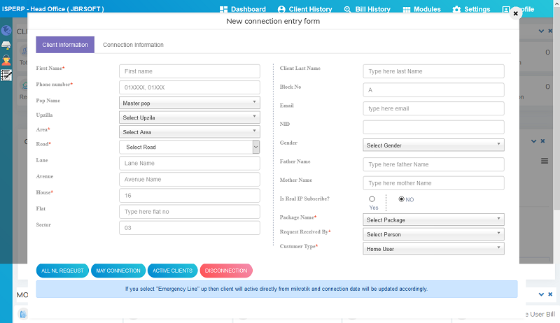Open the Select Upzila dropdown
This screenshot has width=560, height=323.
click(x=189, y=117)
